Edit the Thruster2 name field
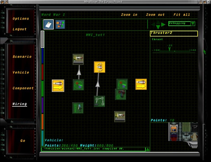This screenshot has height=162, width=211. coord(174,33)
